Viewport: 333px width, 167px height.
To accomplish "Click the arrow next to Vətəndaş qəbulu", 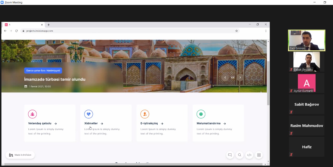I will [x=56, y=124].
